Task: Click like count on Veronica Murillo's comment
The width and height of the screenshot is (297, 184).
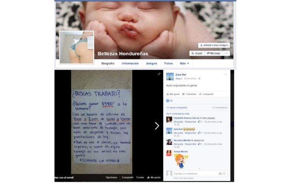Action: click(x=200, y=144)
